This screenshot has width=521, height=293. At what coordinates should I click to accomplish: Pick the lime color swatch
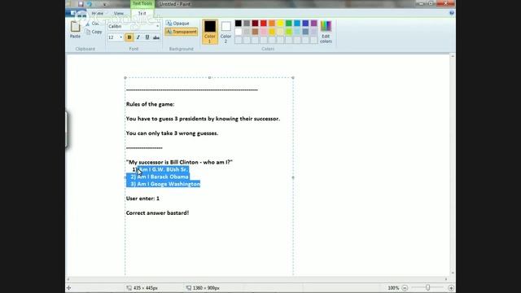[289, 32]
